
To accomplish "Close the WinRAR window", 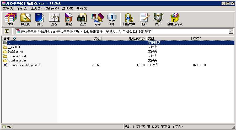I will [x=232, y=3].
